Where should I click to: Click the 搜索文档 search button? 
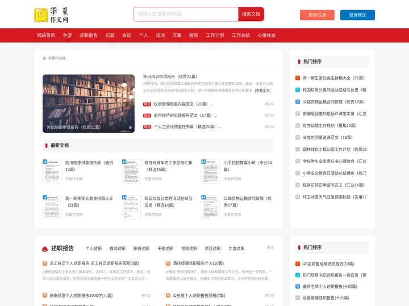(x=251, y=14)
